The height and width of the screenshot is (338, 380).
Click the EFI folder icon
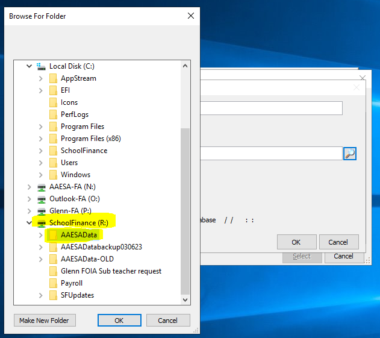(53, 90)
